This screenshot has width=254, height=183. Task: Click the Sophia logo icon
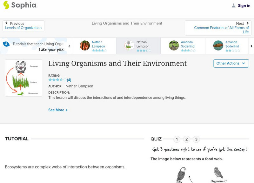[x=6, y=5]
